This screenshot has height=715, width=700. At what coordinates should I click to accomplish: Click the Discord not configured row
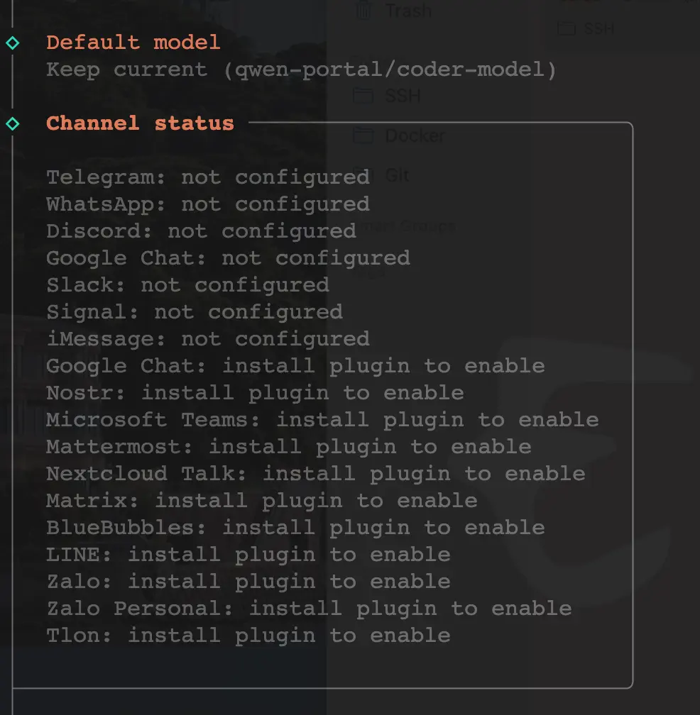[x=201, y=231]
